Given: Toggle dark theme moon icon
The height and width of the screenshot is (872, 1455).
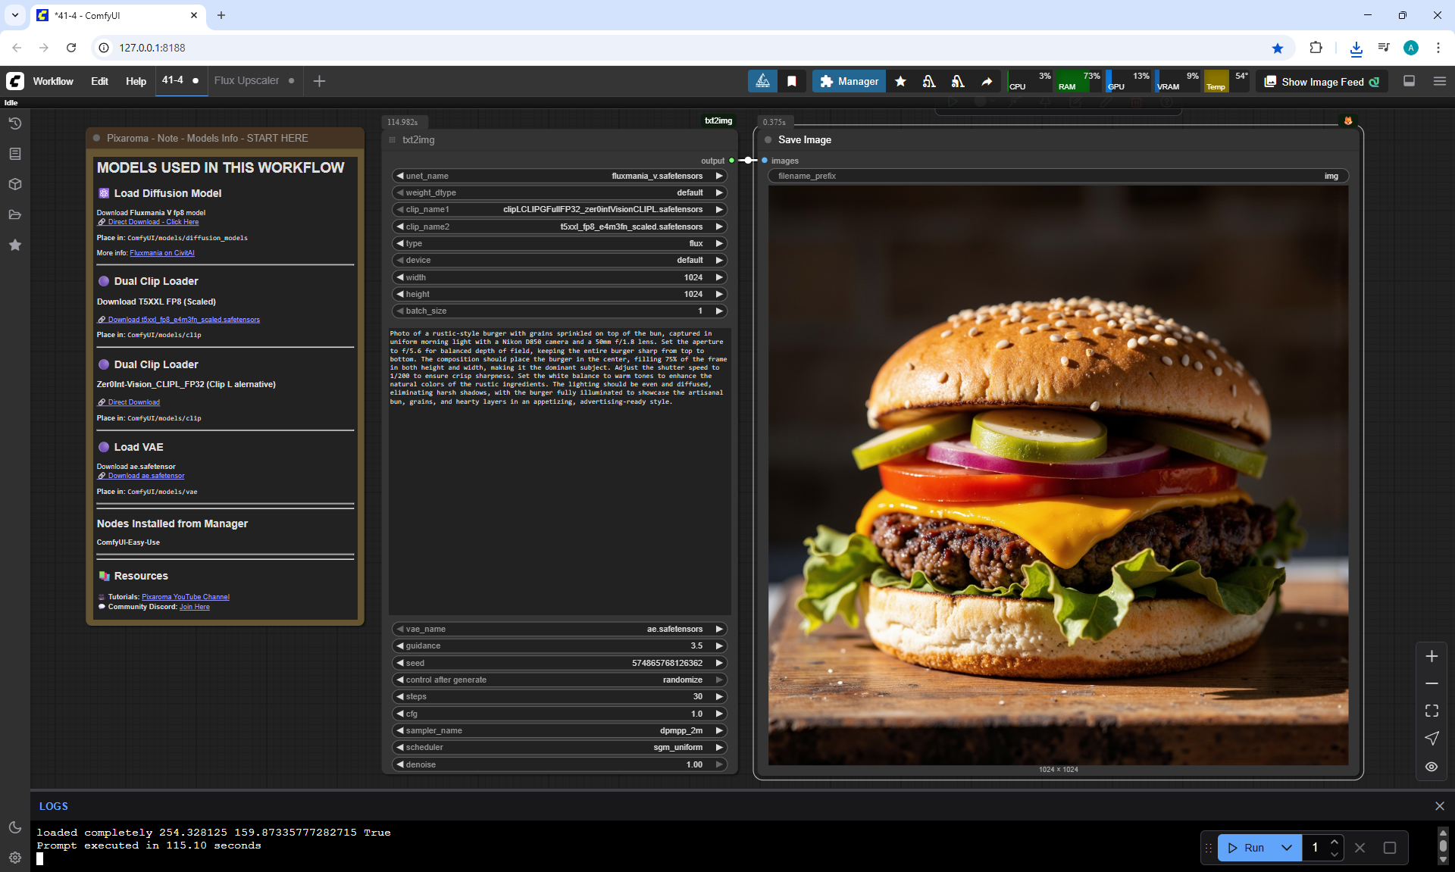Looking at the screenshot, I should (15, 827).
